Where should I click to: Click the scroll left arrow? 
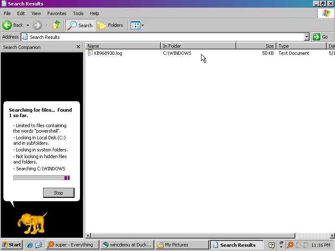pyautogui.click(x=88, y=236)
